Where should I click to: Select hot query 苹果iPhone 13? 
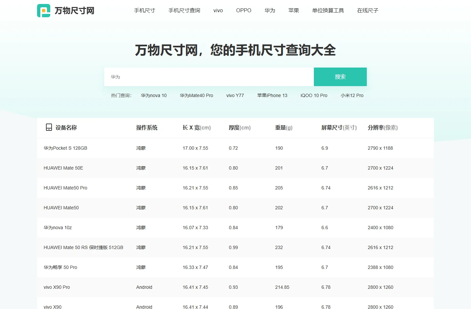(x=272, y=95)
